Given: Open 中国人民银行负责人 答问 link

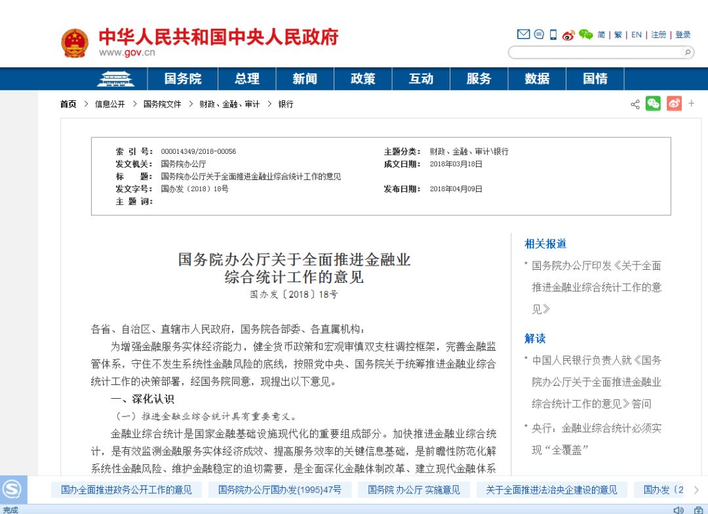Looking at the screenshot, I should click(x=597, y=382).
